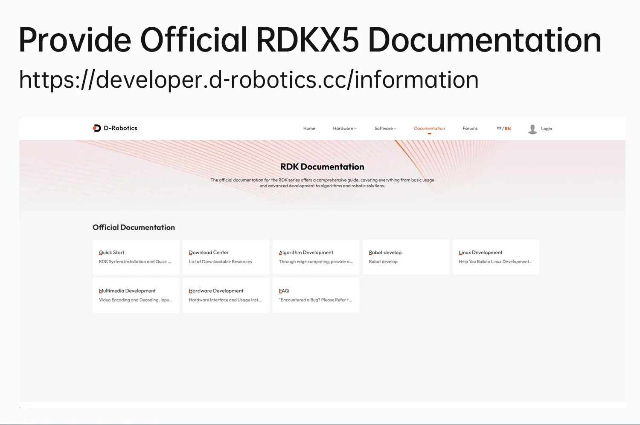The width and height of the screenshot is (640, 425).
Task: Click the Login link
Action: click(x=547, y=129)
